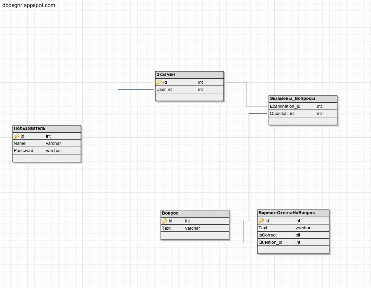The width and height of the screenshot is (371, 288).
Task: Select the Экзамены_Вопросы table header
Action: coord(303,99)
